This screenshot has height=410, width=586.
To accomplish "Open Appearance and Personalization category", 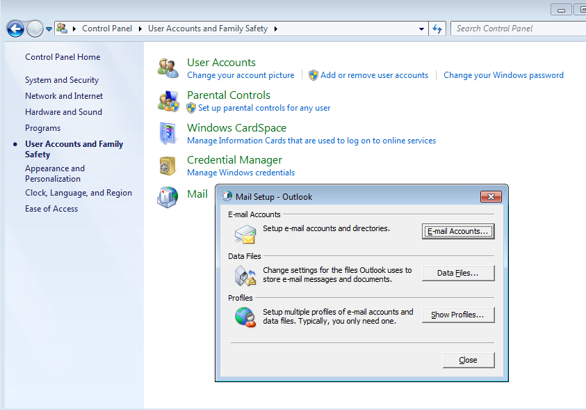I will click(x=55, y=173).
